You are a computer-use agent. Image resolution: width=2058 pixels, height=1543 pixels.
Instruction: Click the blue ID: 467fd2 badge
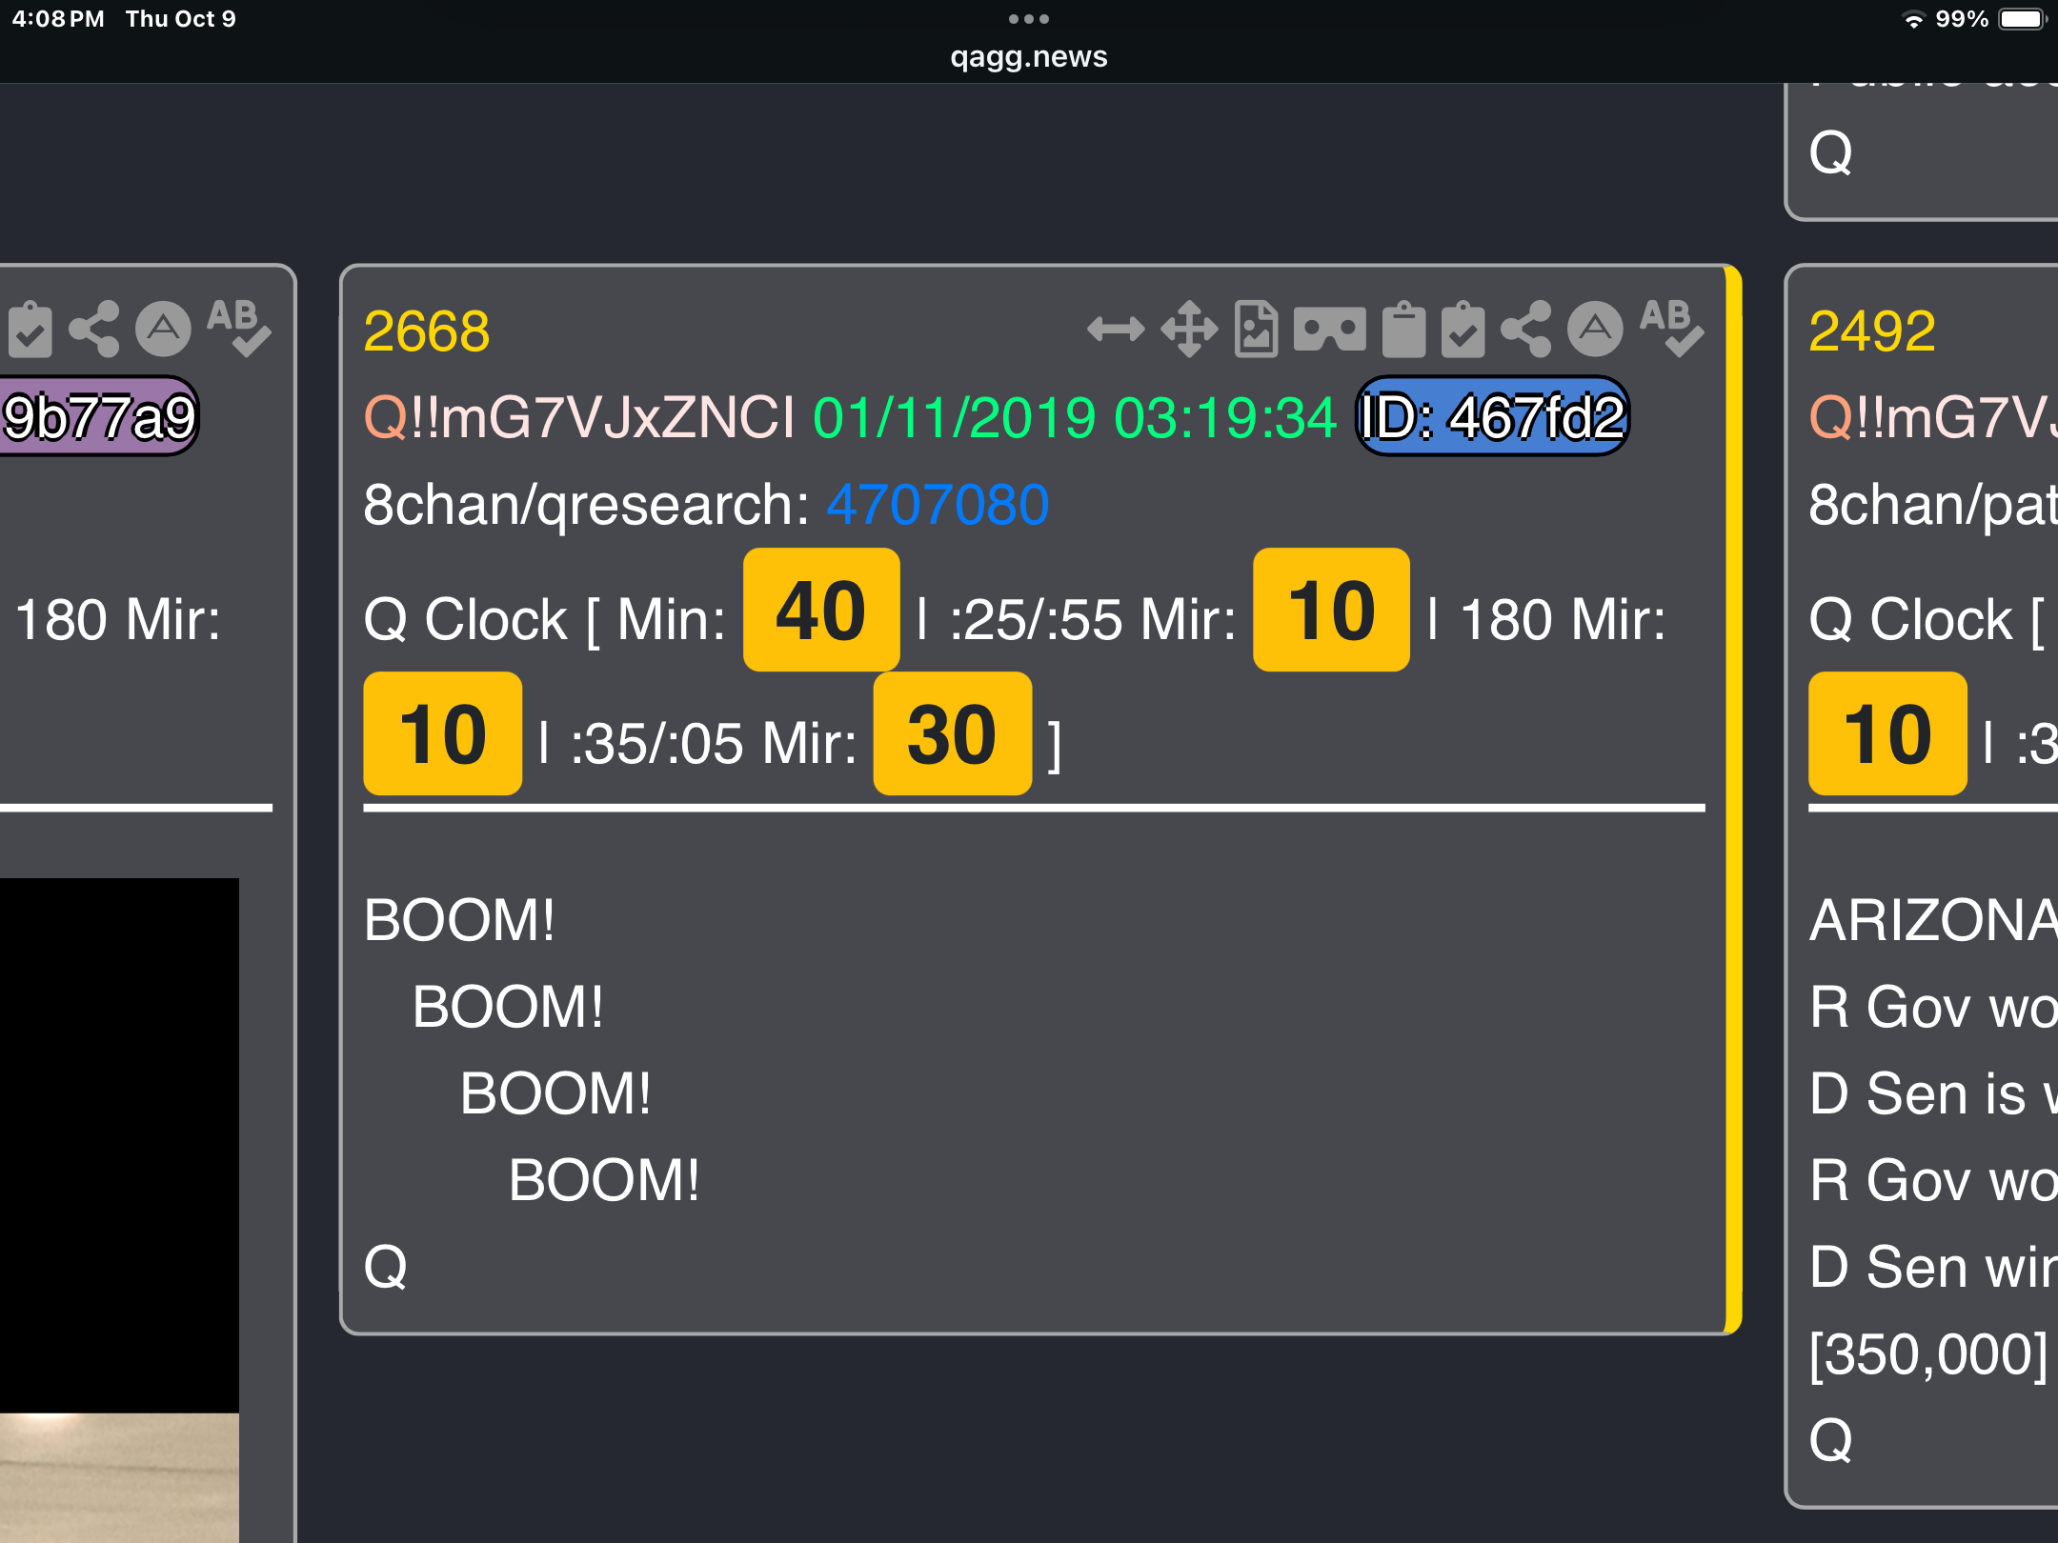(1491, 417)
